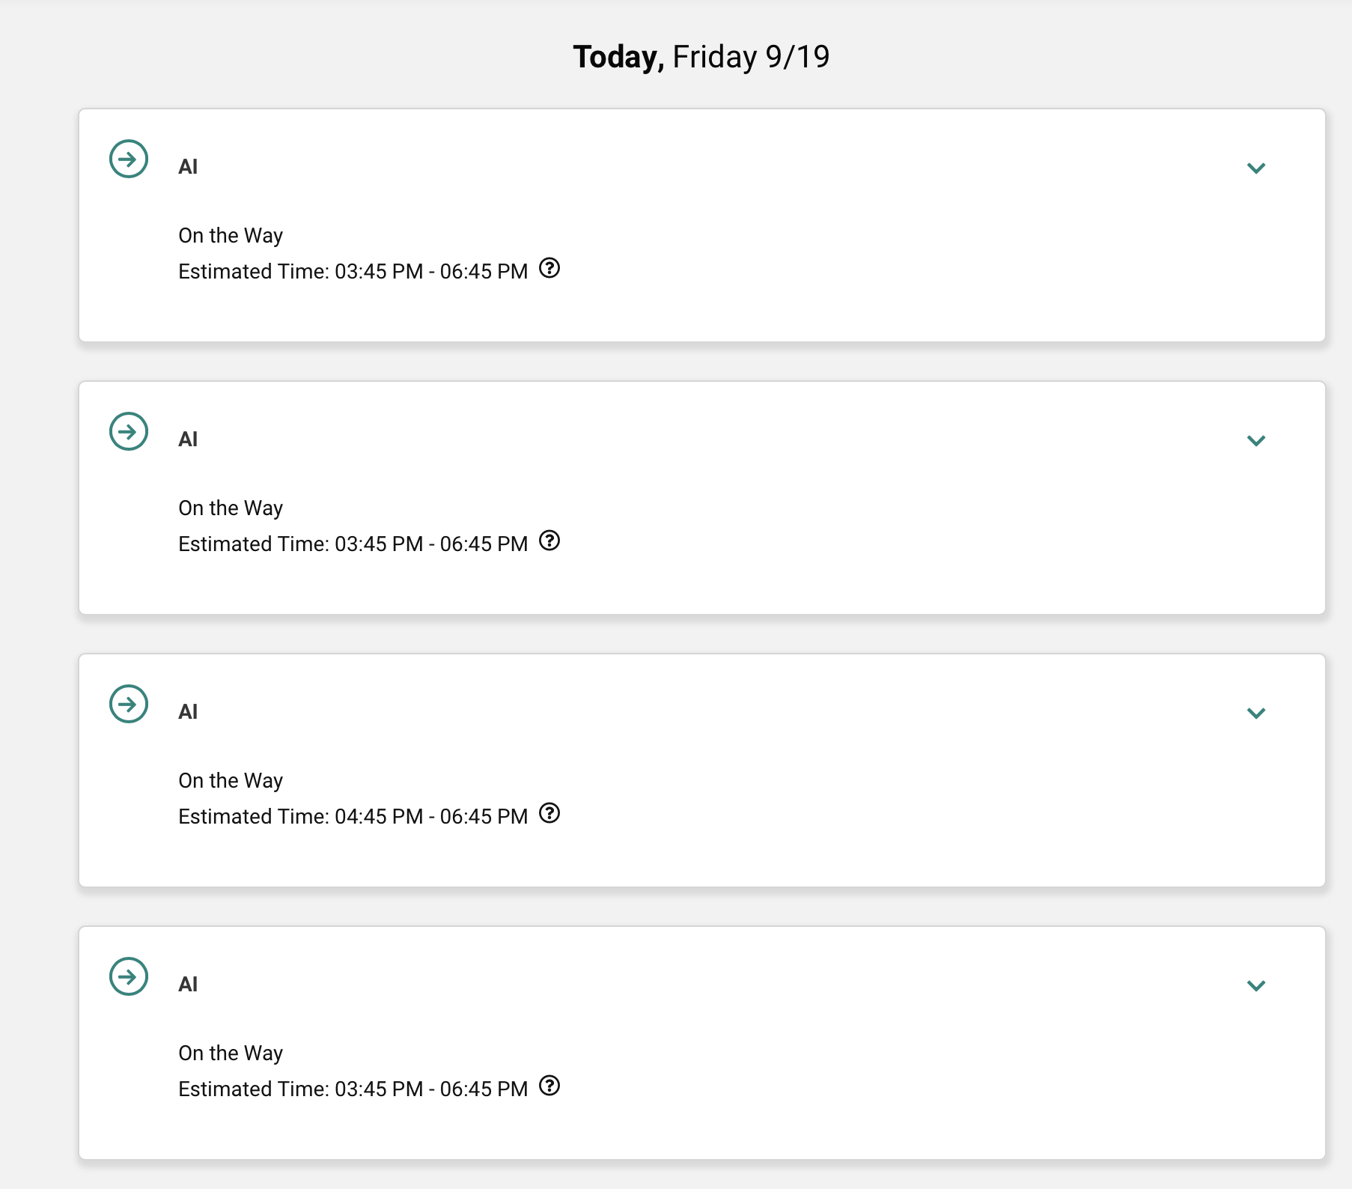Expand the bottom AI delivery card

(1257, 986)
